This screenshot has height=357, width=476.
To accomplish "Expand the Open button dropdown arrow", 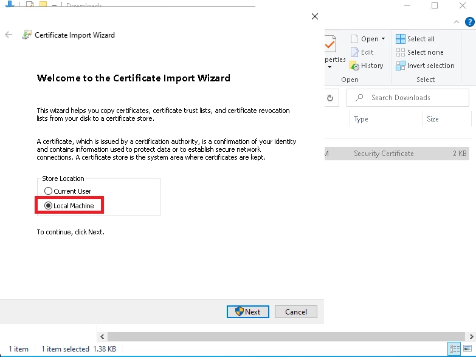I will pyautogui.click(x=384, y=39).
